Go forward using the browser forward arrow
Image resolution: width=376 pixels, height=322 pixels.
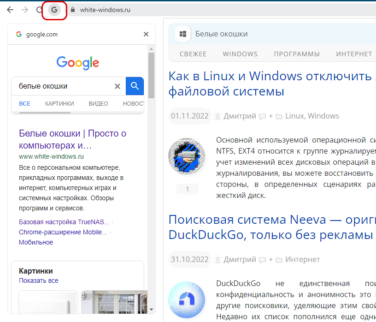[x=25, y=10]
